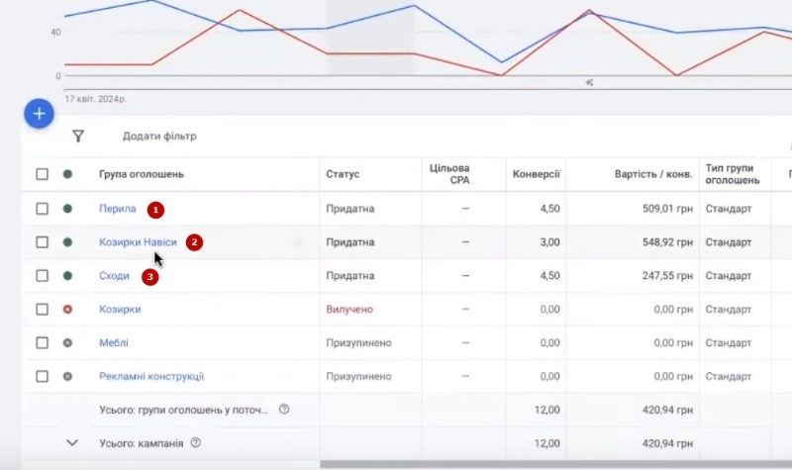Click the red line peak on chart
Viewport: 792px width, 470px height.
(240, 11)
